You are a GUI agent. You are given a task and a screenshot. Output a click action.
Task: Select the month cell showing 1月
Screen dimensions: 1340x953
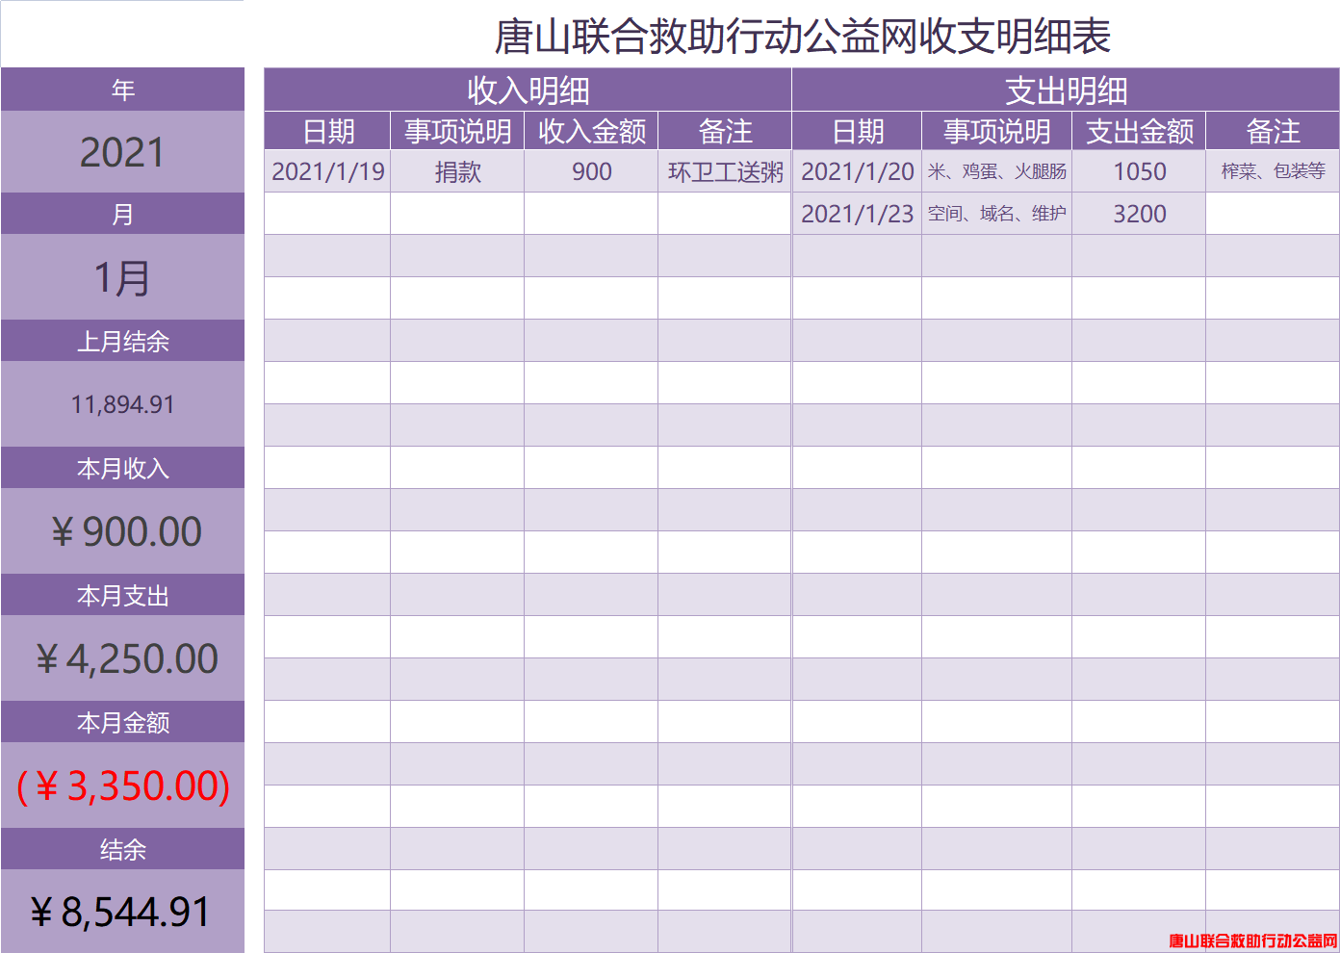(122, 278)
